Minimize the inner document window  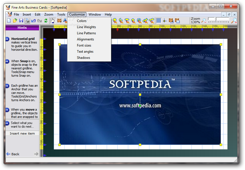tap(224, 14)
